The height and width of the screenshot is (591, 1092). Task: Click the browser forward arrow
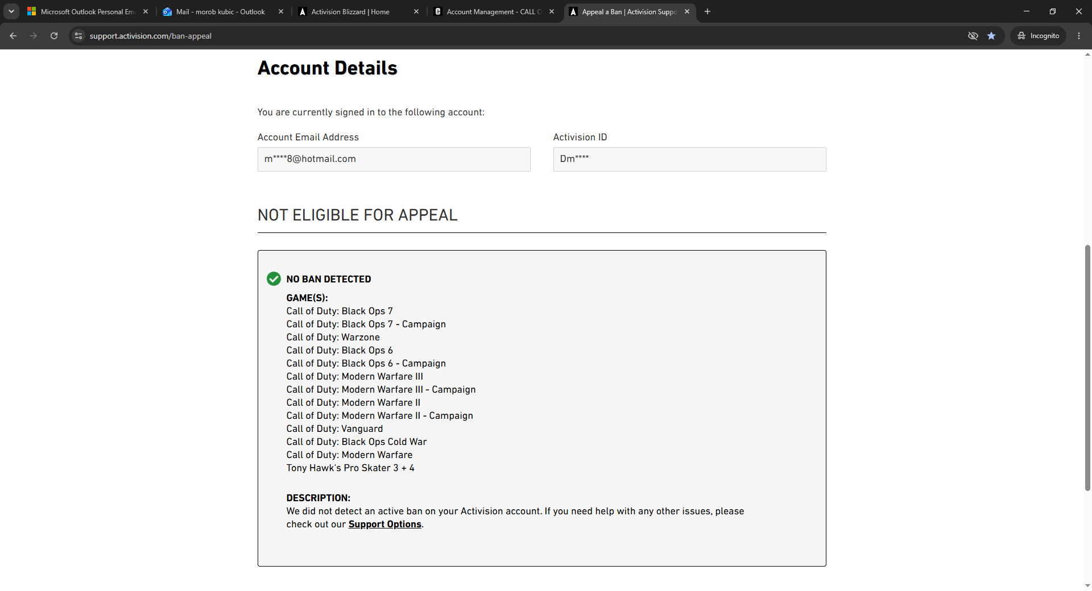click(34, 36)
